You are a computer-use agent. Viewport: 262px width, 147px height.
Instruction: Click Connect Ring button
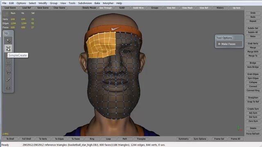click(x=253, y=91)
